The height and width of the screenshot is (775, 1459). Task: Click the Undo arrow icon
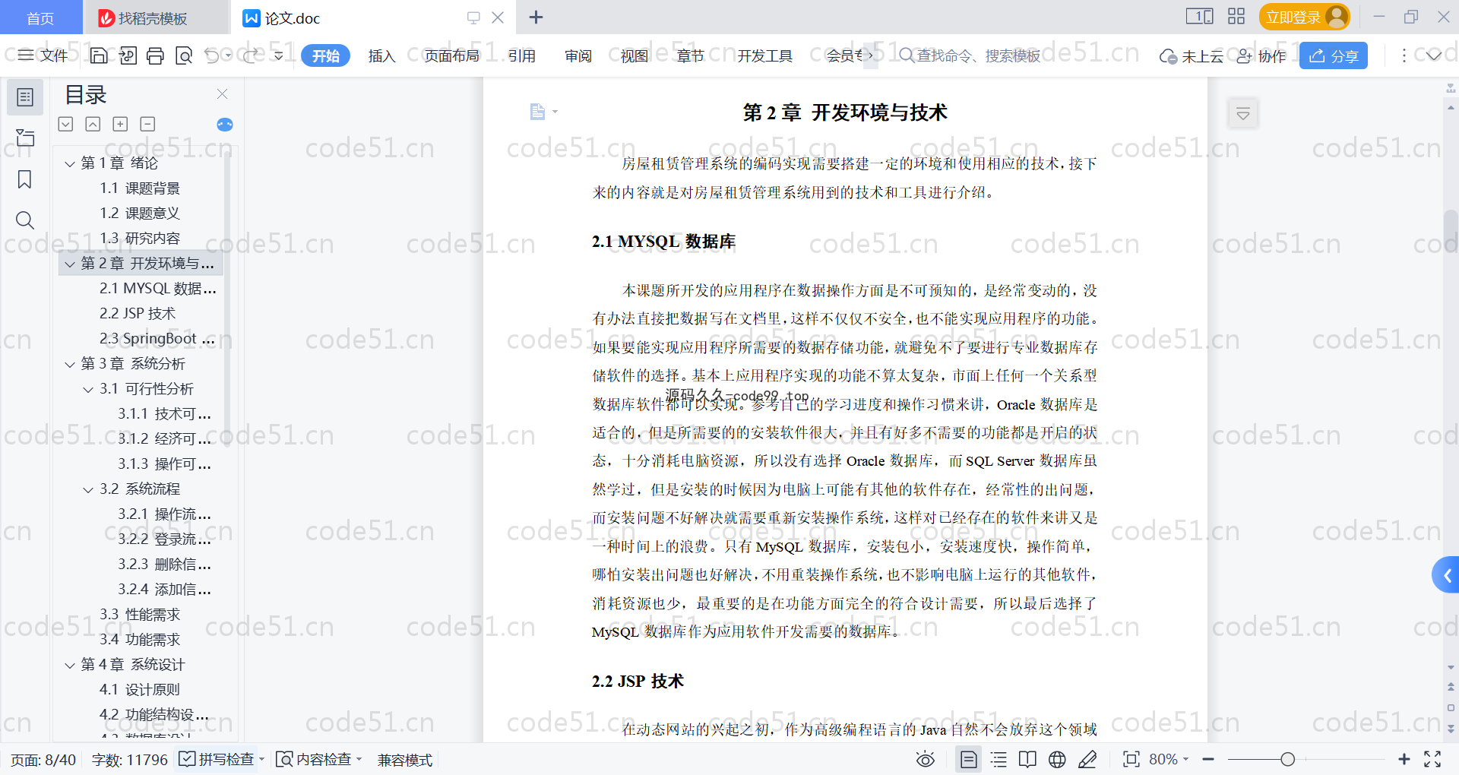click(x=212, y=55)
